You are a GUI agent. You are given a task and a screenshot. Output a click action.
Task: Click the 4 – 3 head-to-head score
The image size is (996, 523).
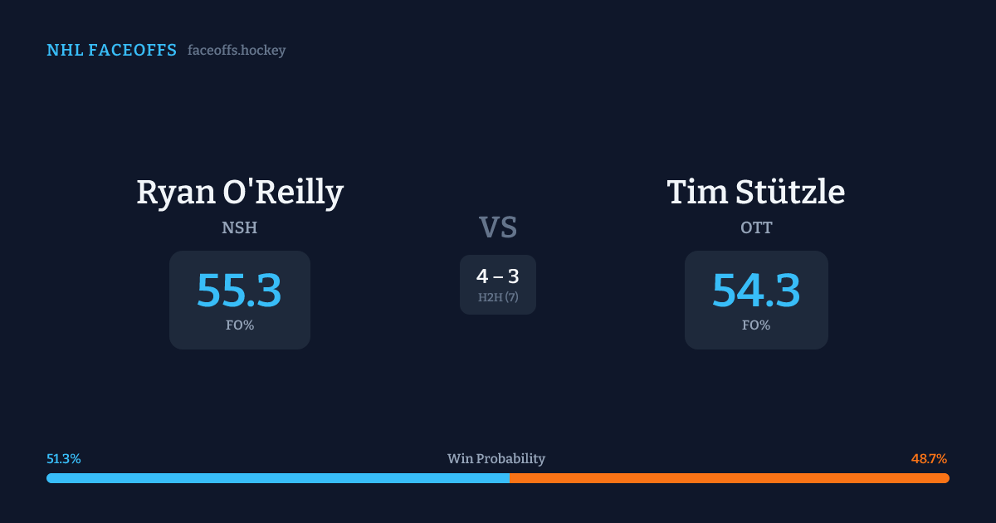tap(498, 277)
